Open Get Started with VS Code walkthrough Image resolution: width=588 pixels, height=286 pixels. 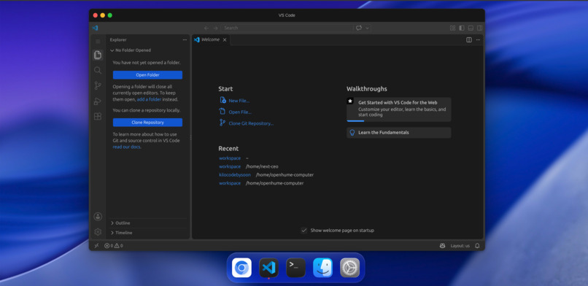399,109
